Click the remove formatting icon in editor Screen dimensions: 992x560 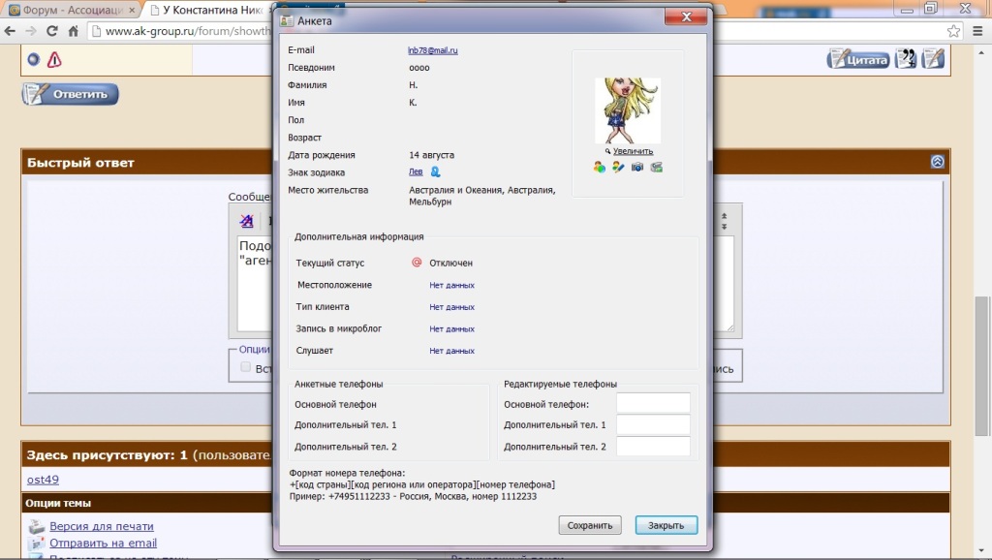247,221
